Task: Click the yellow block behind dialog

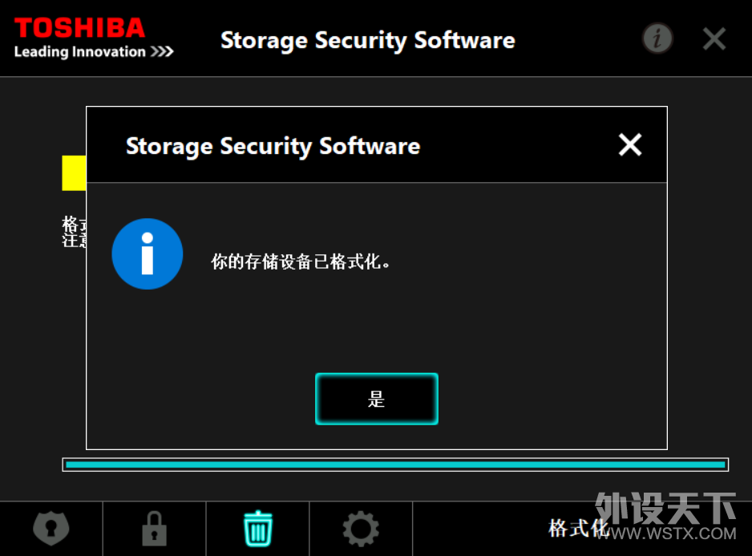Action: 74,172
